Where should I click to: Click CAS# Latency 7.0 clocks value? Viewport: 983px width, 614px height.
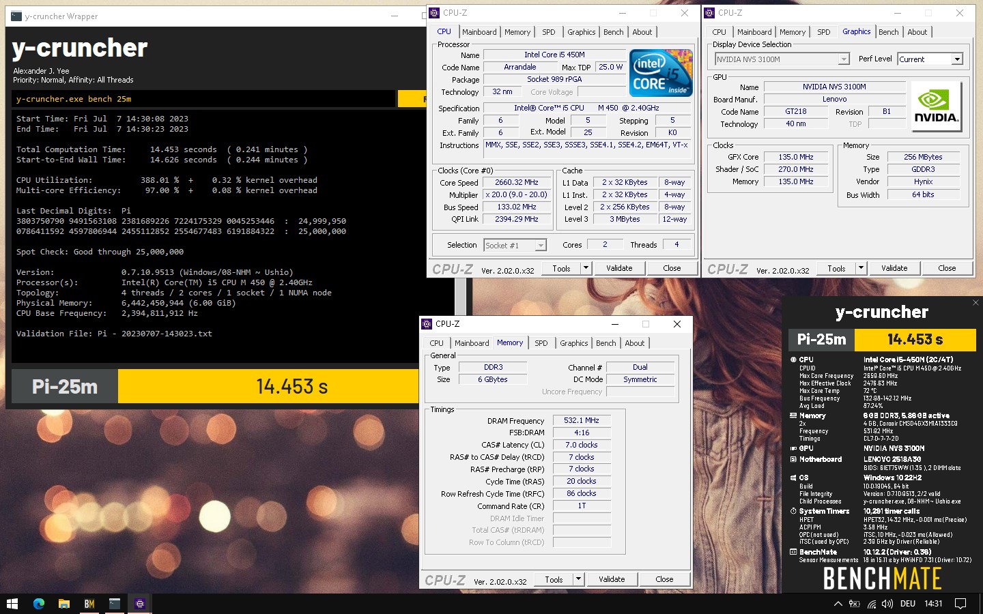click(581, 445)
